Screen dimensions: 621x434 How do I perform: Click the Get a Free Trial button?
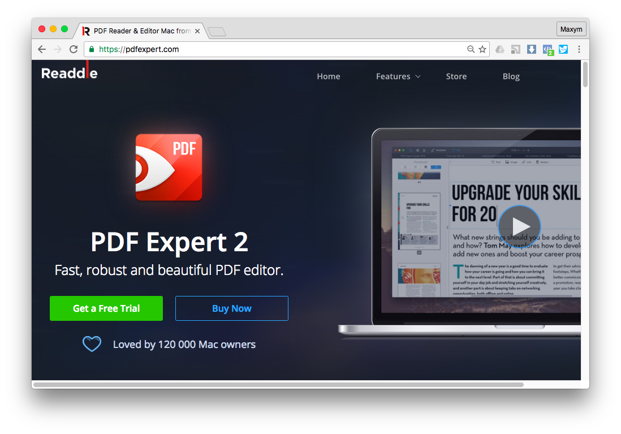[106, 308]
